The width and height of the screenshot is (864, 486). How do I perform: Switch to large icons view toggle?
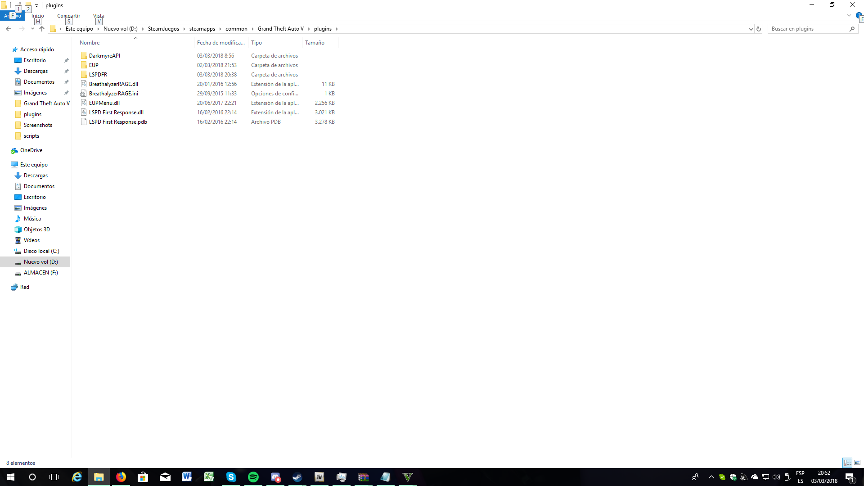pos(857,463)
